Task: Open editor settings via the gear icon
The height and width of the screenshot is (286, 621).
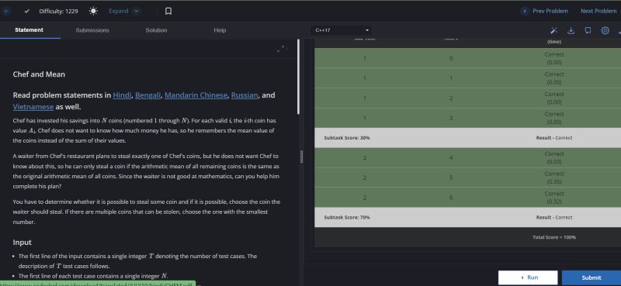Action: (x=605, y=30)
